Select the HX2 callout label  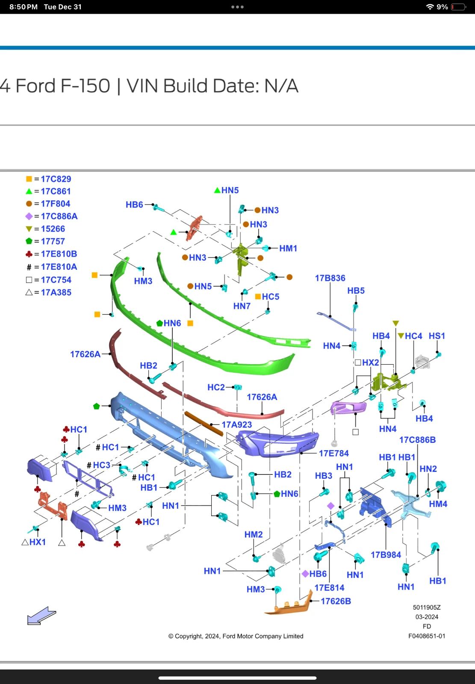click(x=371, y=363)
